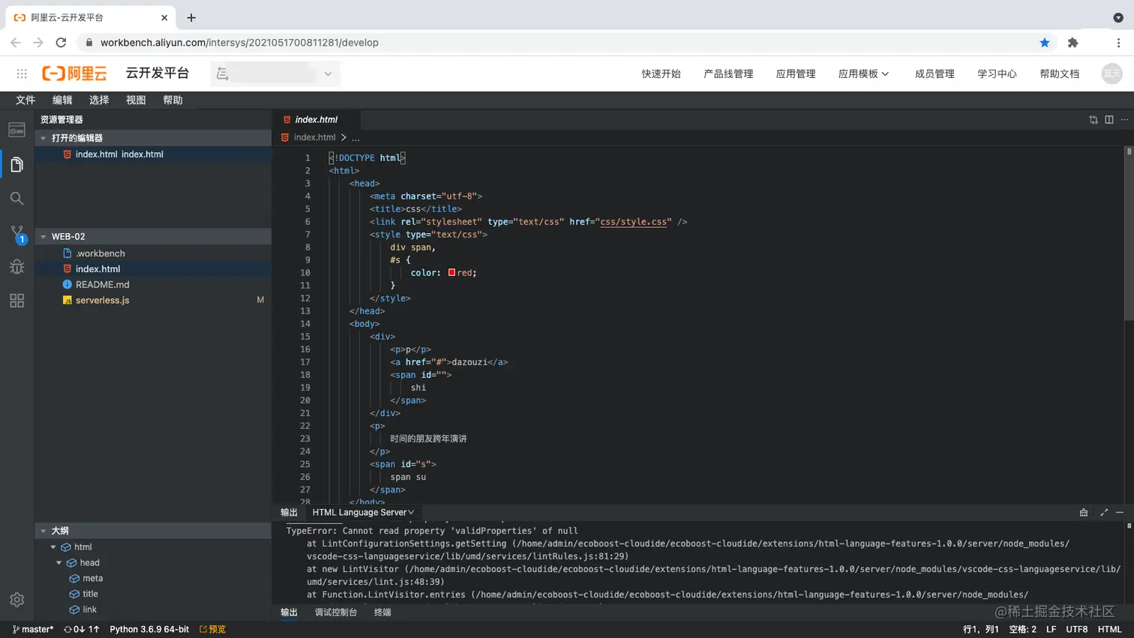Open serverless.js in the file tree
This screenshot has height=638, width=1134.
[x=103, y=301]
